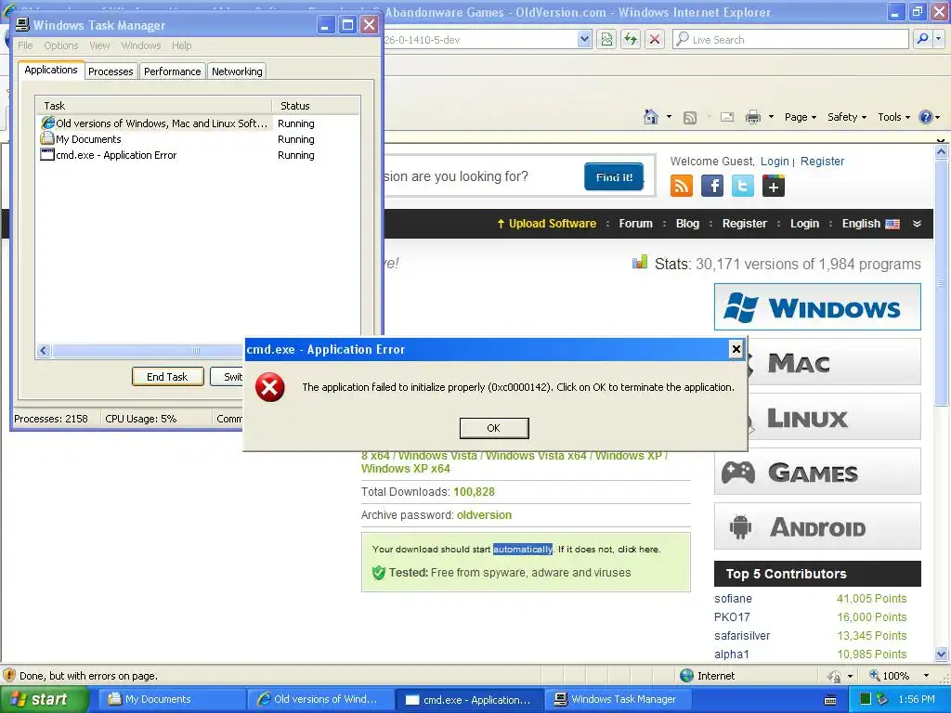Viewport: 951px width, 713px height.
Task: Click the Task column header
Action: tap(153, 106)
